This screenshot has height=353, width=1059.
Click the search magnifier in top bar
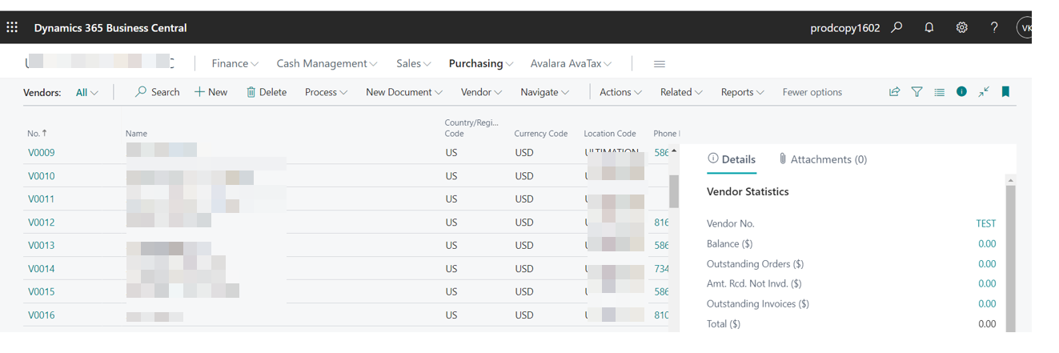pyautogui.click(x=897, y=27)
